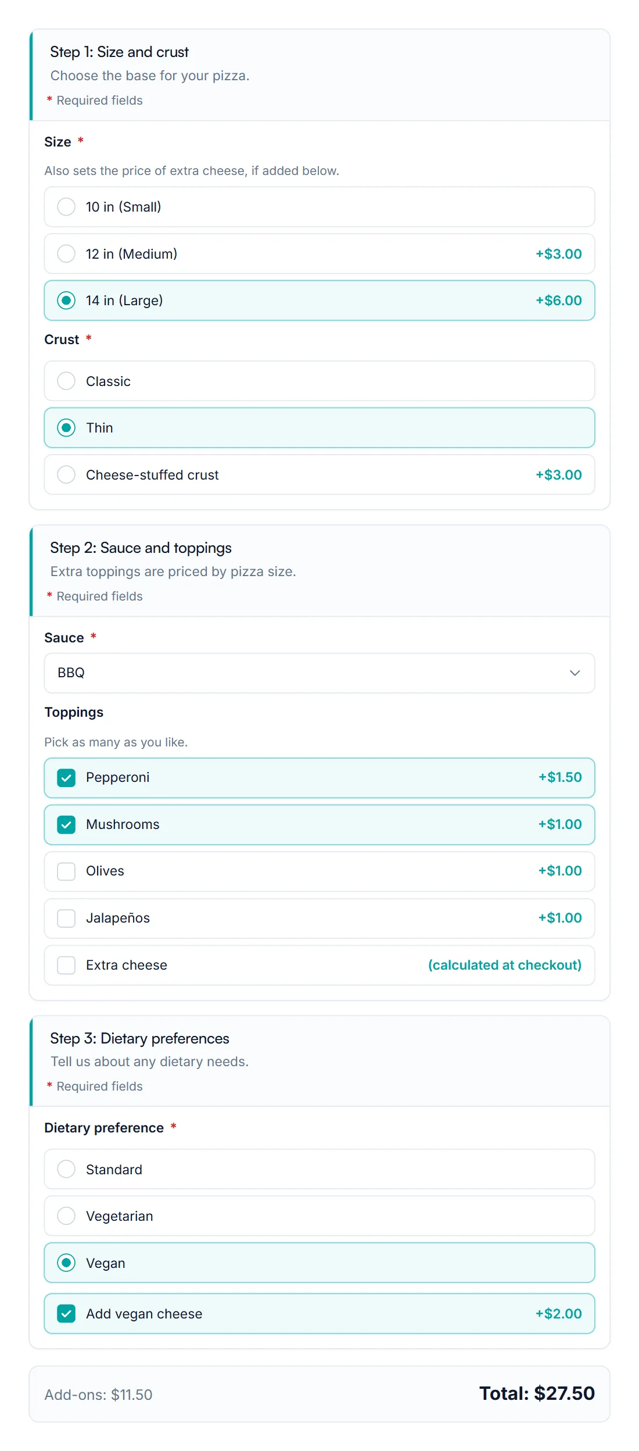The image size is (639, 1451).
Task: Click the +$1.00 price for Olives
Action: [x=560, y=871]
